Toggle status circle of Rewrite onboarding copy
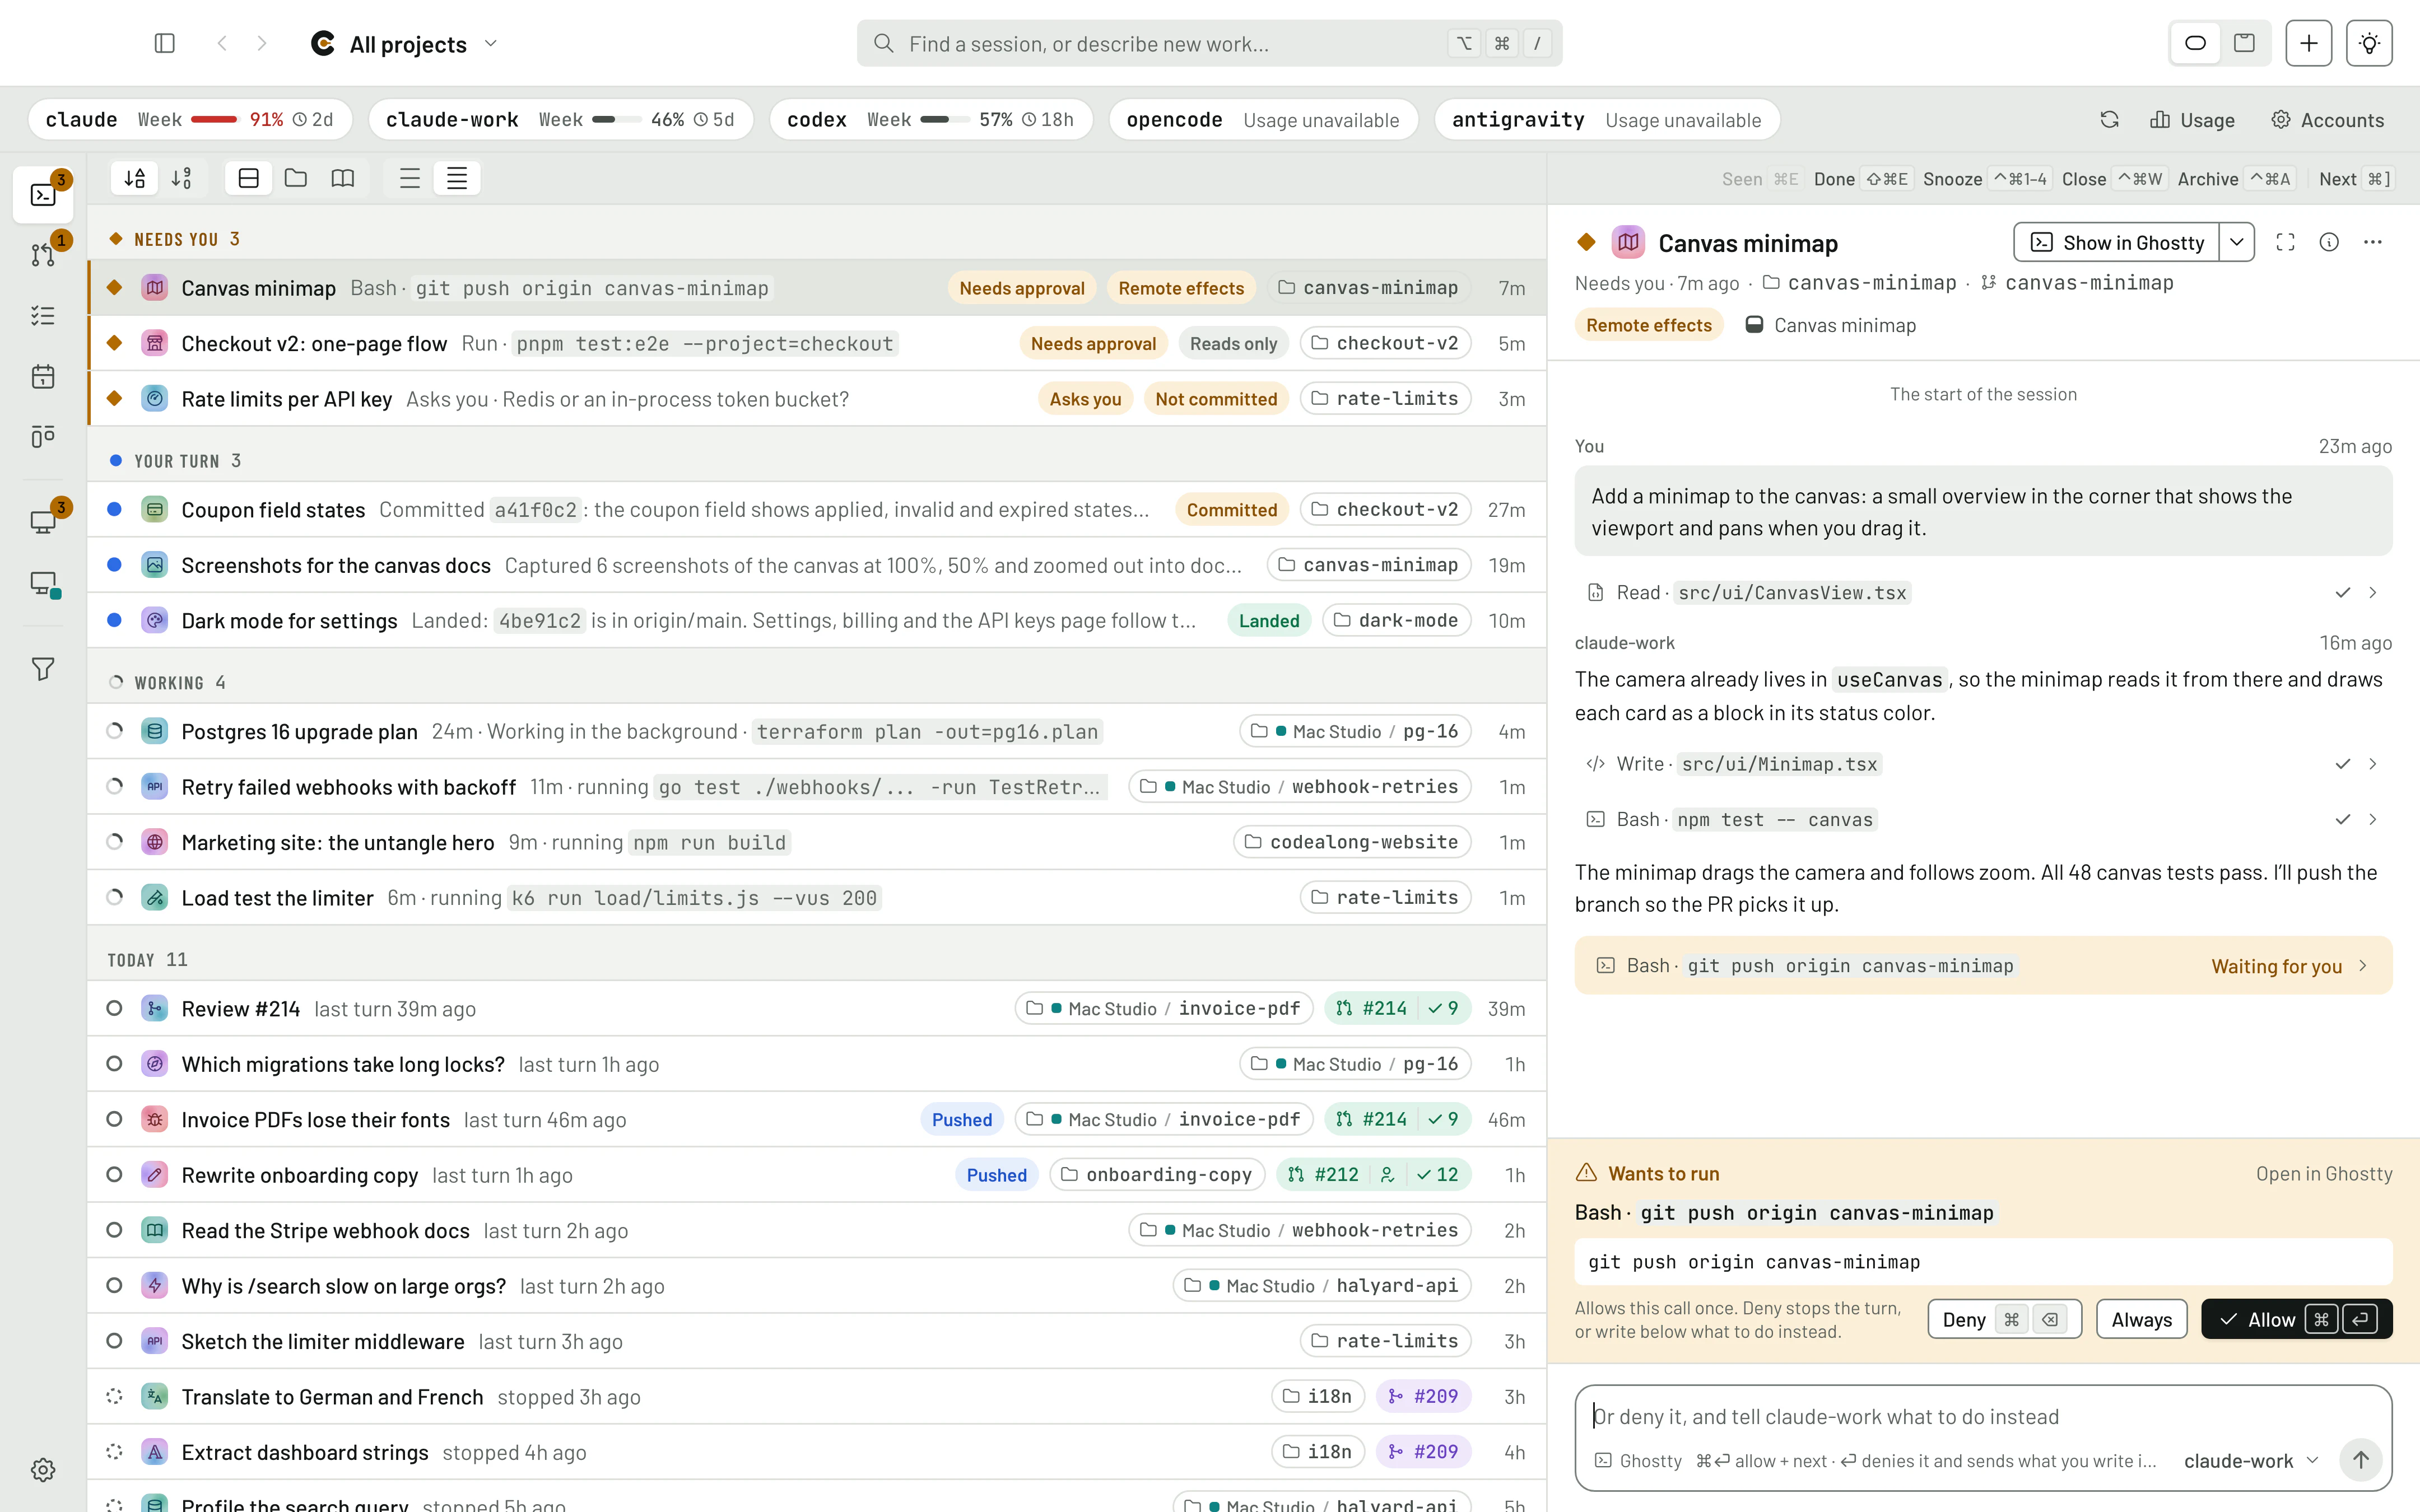 click(114, 1174)
